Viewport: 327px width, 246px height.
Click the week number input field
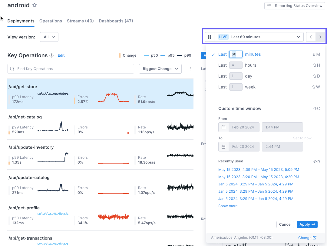[x=236, y=87]
